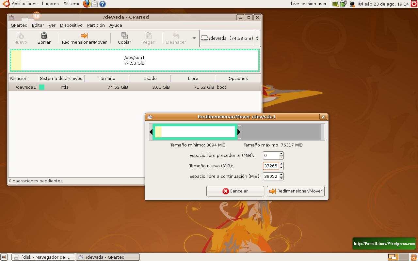Click the power shutdown icon

pyautogui.click(x=414, y=4)
